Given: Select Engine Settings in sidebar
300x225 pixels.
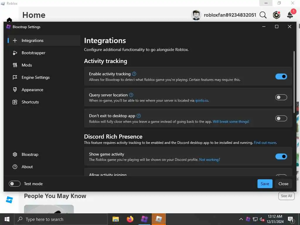Looking at the screenshot, I should click(44, 77).
